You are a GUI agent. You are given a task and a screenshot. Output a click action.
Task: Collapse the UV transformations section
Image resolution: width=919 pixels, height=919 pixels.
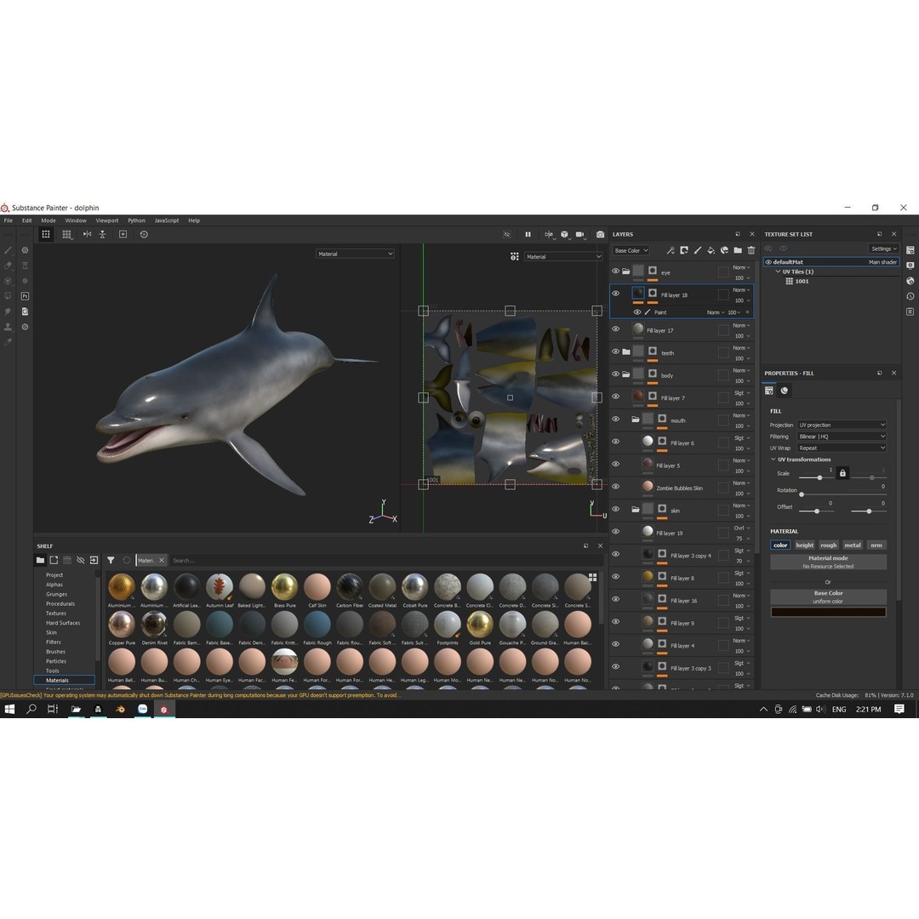coord(773,459)
